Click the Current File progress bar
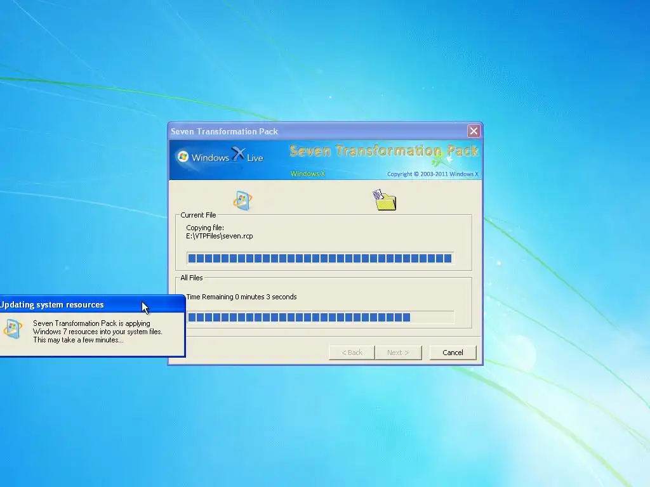 coord(320,259)
